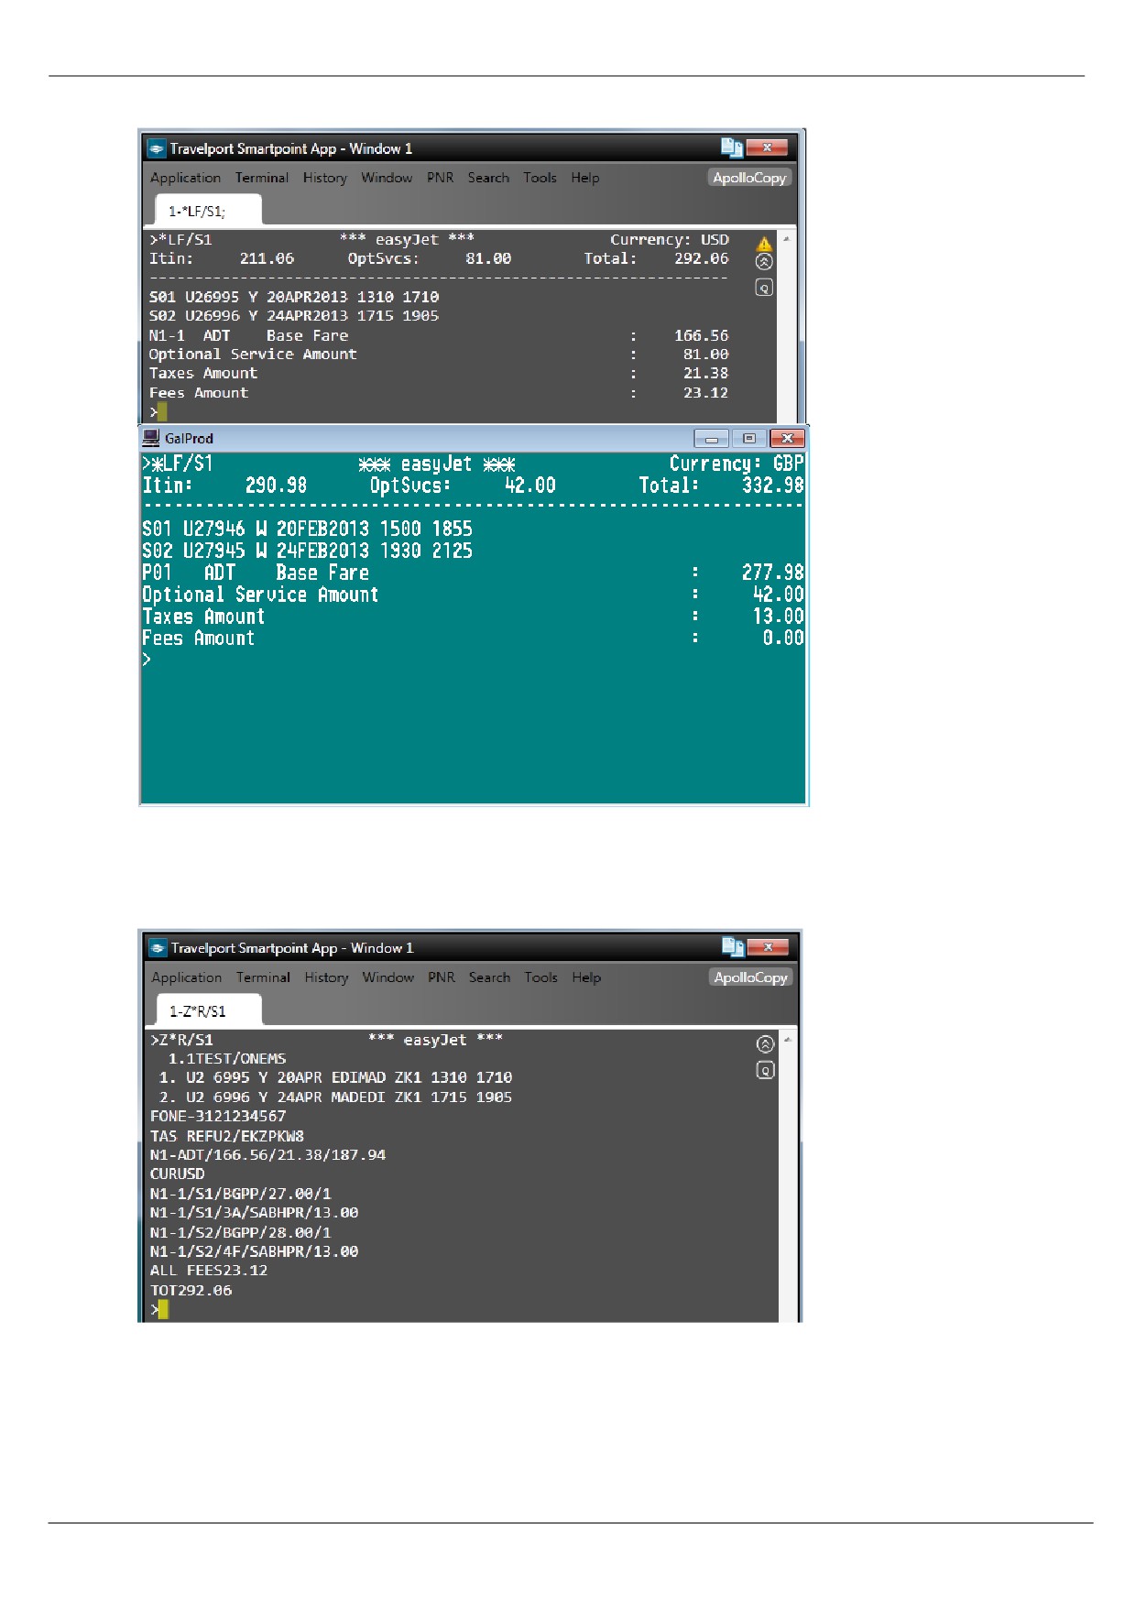Click the Smartpoint app icon in top title bar
This screenshot has width=1135, height=1605.
pos(157,148)
